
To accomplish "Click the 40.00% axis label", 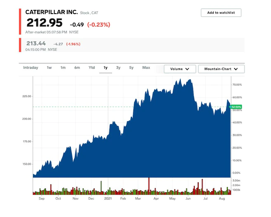I will 237,123.
